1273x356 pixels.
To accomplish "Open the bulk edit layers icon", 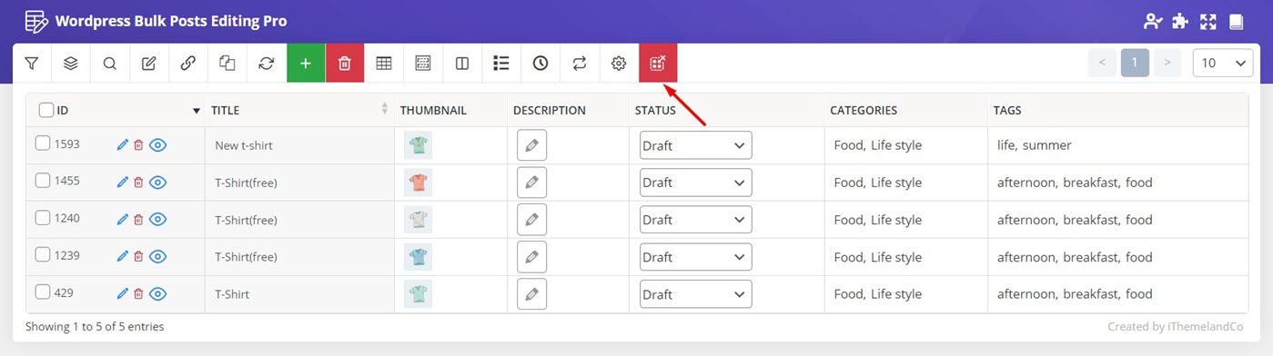I will (71, 64).
